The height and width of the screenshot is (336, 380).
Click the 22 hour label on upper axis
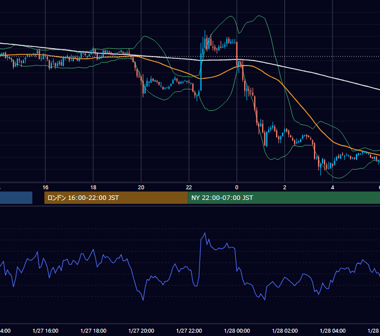[x=189, y=188]
